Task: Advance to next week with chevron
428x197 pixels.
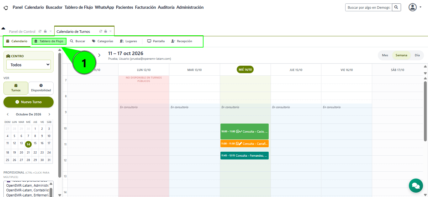Action: [x=99, y=55]
